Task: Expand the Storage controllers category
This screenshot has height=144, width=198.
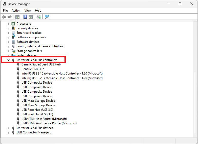Action: (8, 51)
